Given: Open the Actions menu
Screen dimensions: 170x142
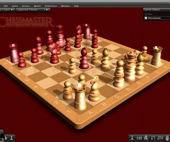Looking at the screenshot, I should pos(25,6).
